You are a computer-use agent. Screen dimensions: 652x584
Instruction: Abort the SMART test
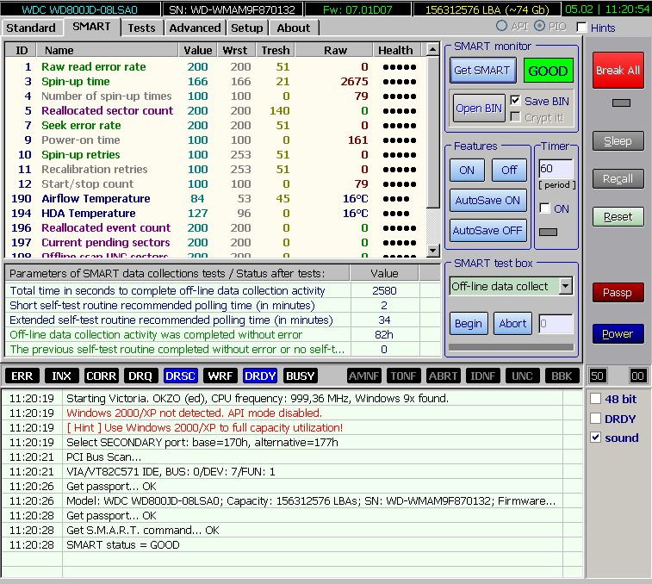tap(512, 323)
